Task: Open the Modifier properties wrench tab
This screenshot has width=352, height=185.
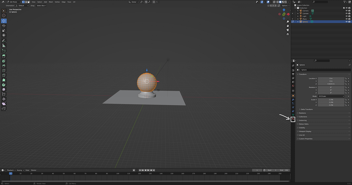Action: point(293,99)
